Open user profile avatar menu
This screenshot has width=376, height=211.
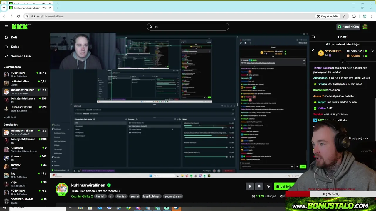click(x=365, y=27)
